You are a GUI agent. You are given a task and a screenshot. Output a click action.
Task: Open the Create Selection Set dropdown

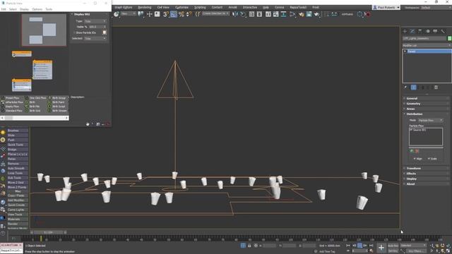coord(215,14)
